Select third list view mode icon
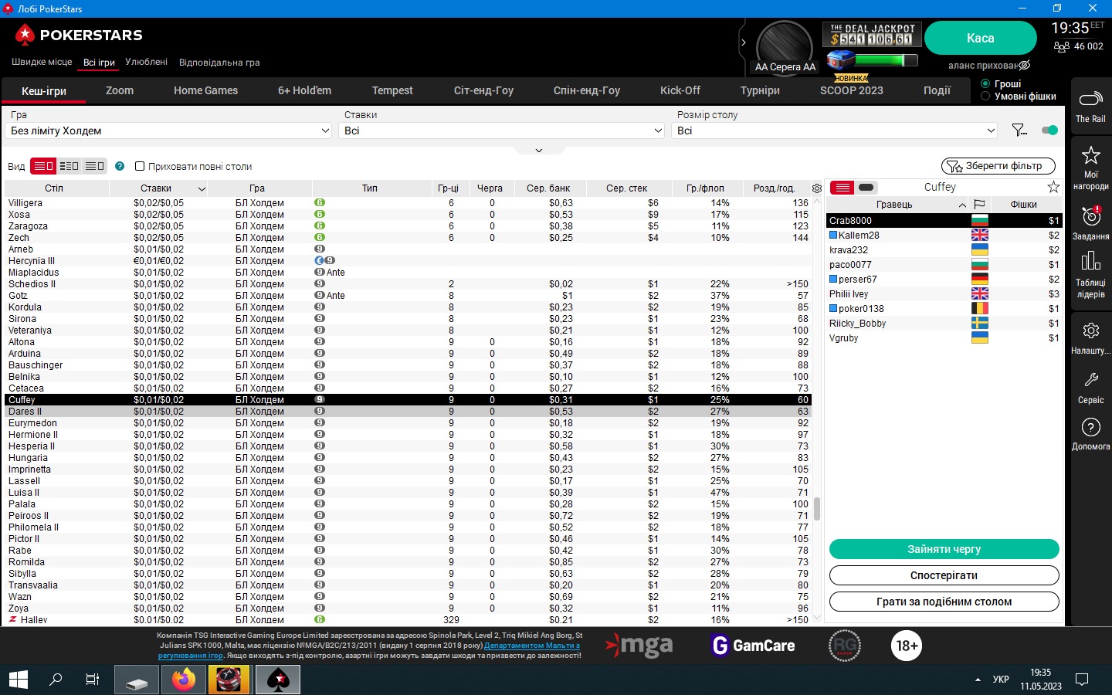This screenshot has width=1112, height=695. (x=94, y=166)
